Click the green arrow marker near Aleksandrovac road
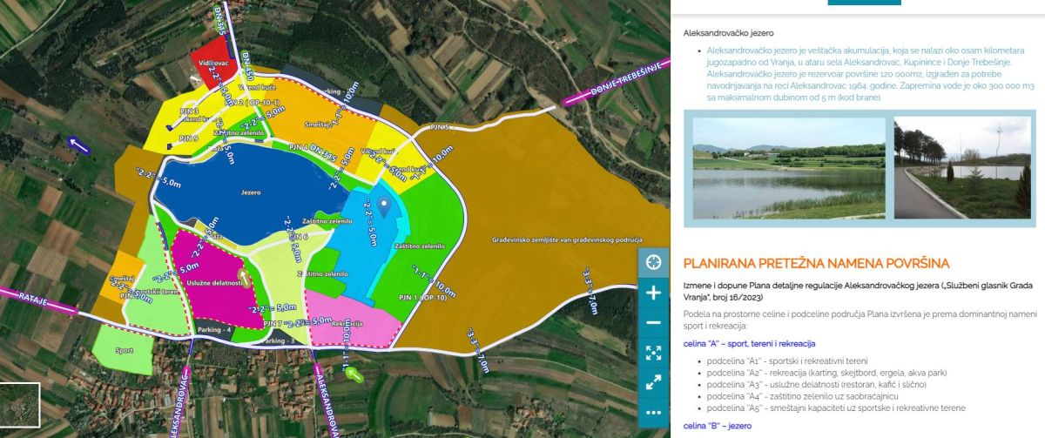The width and height of the screenshot is (1045, 438). tap(354, 374)
